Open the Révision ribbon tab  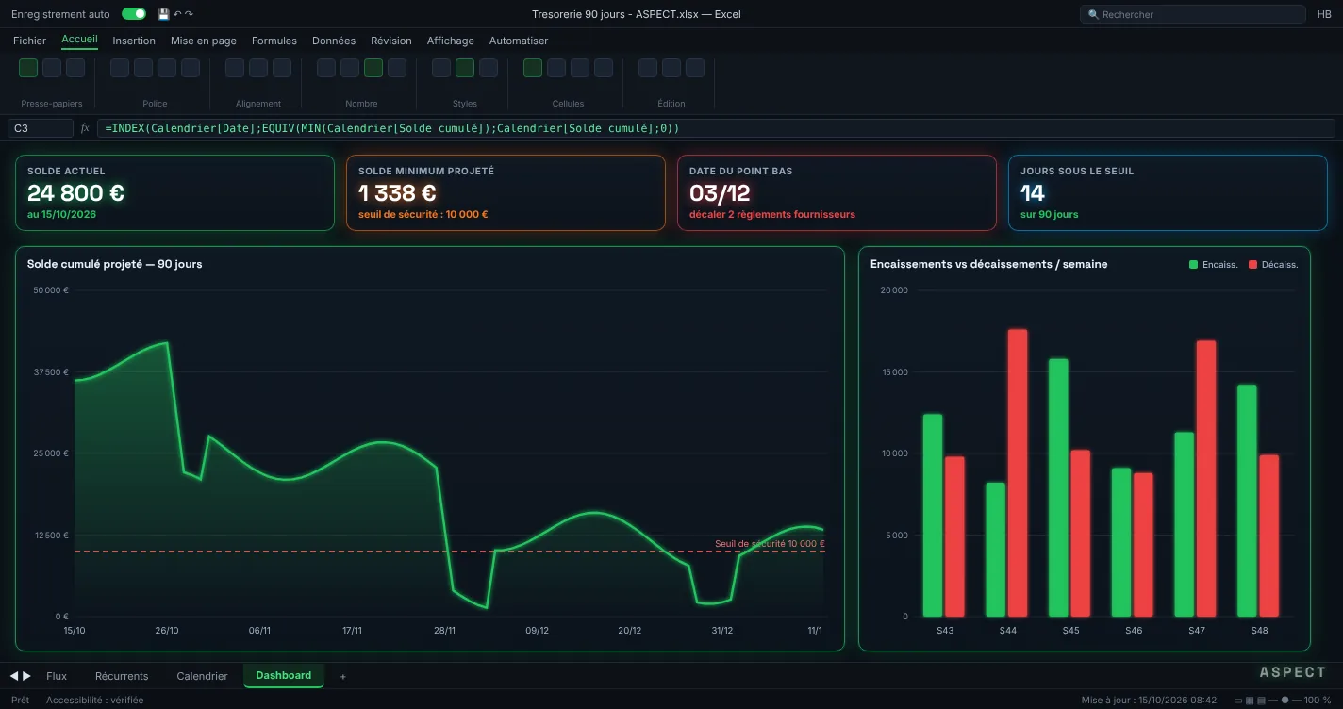[391, 41]
